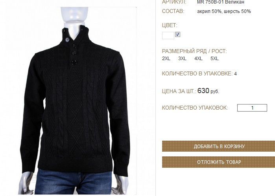
Task: Click composition text акрил 50%, шерсть 50%
Action: [x=224, y=11]
